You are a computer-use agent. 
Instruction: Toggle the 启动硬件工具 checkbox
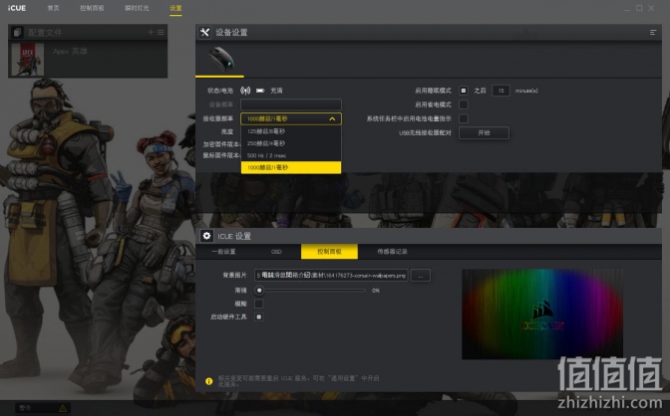click(x=259, y=316)
